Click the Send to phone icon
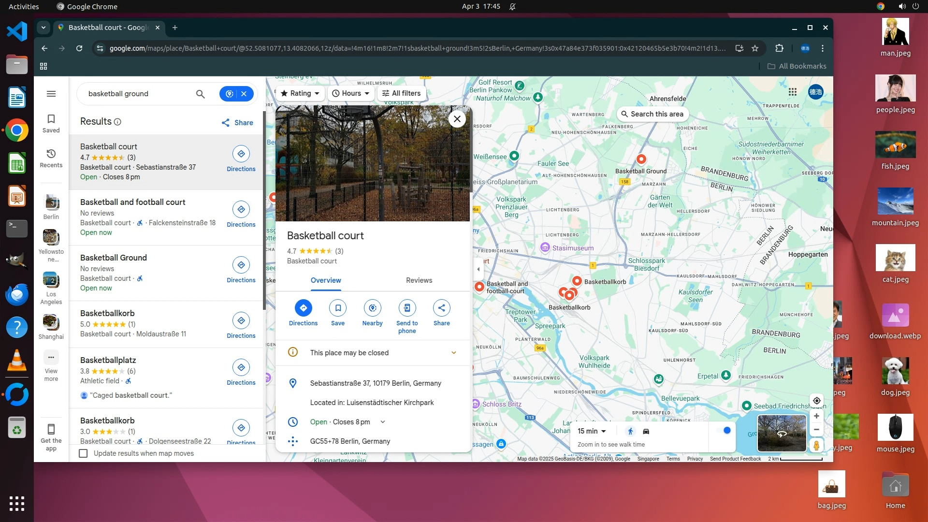 tap(406, 308)
